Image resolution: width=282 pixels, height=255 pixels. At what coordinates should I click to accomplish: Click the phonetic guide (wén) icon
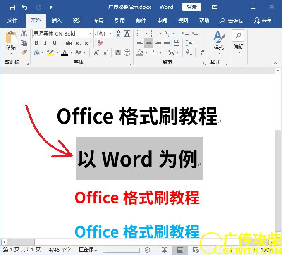(x=118, y=33)
